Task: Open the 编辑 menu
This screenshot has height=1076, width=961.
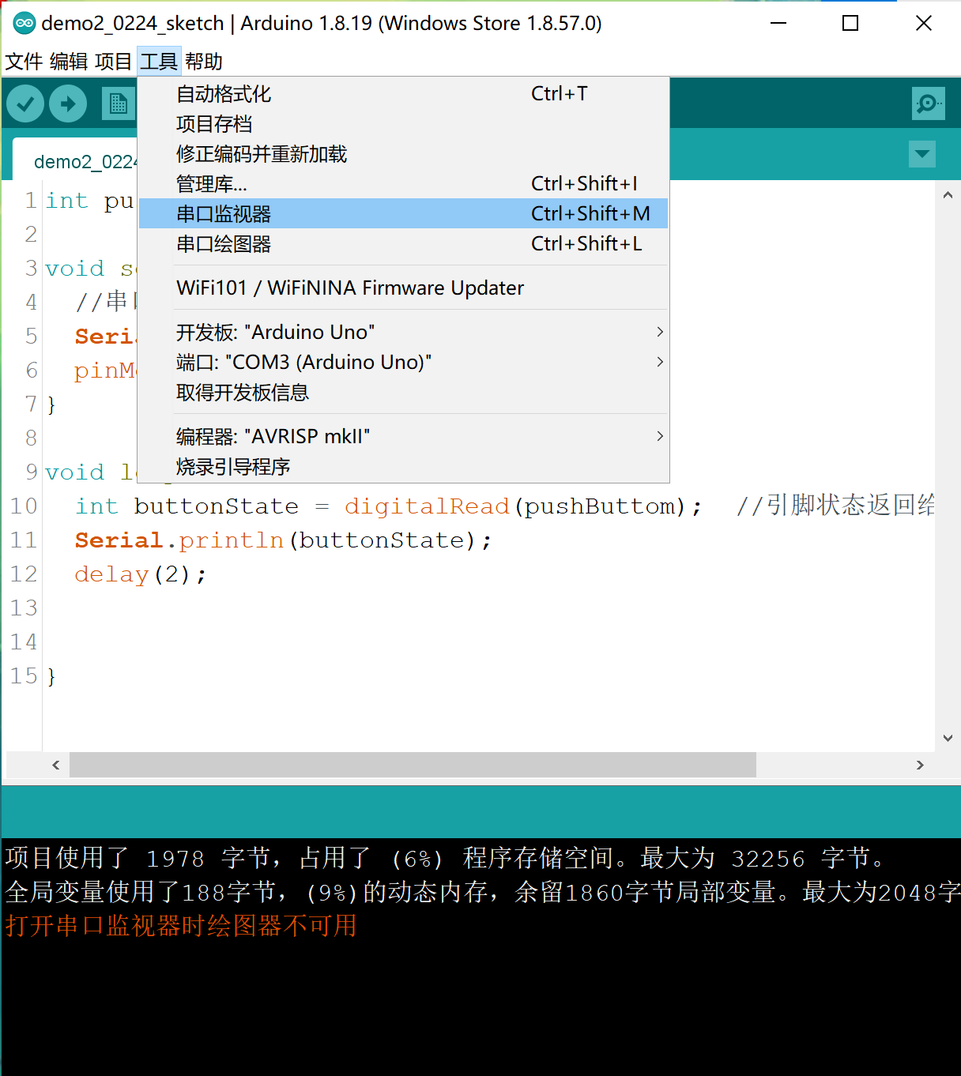Action: click(x=69, y=62)
